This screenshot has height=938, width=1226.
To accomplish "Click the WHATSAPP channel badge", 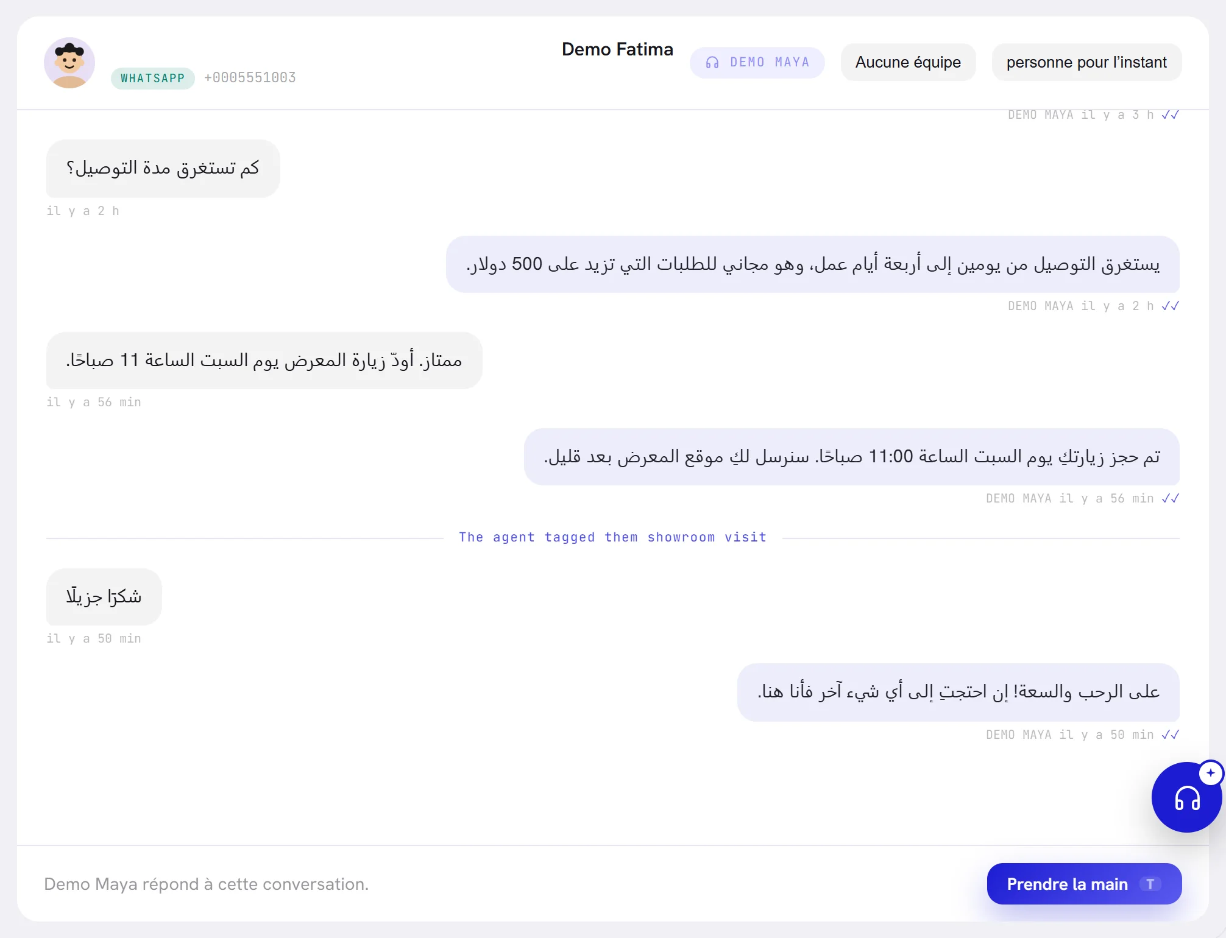I will [152, 78].
